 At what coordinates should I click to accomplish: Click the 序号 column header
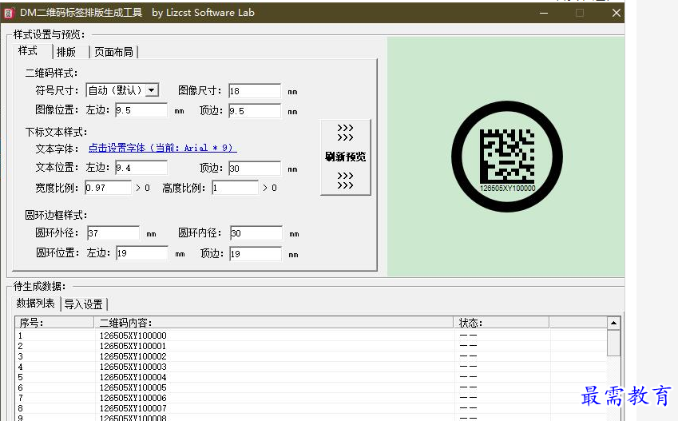(x=54, y=323)
